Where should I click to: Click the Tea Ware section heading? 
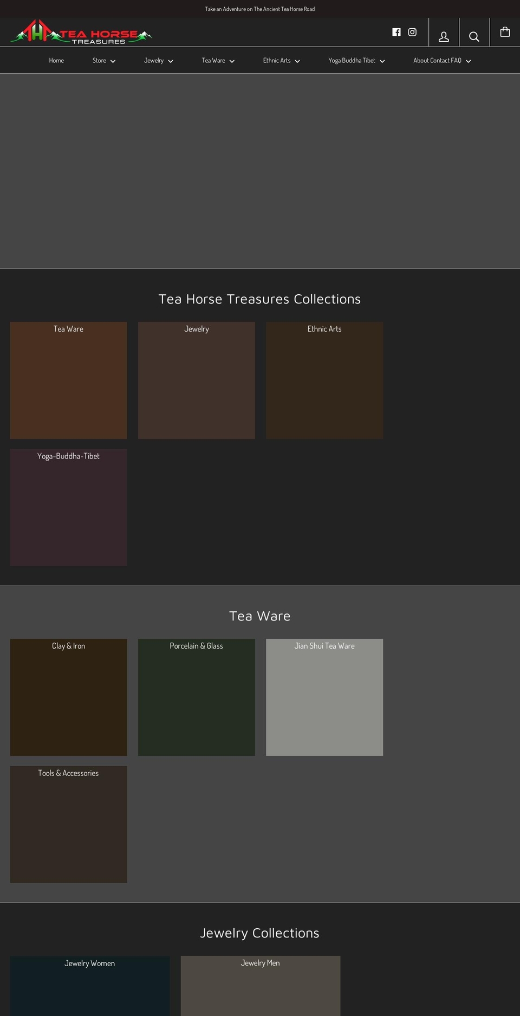pos(260,616)
